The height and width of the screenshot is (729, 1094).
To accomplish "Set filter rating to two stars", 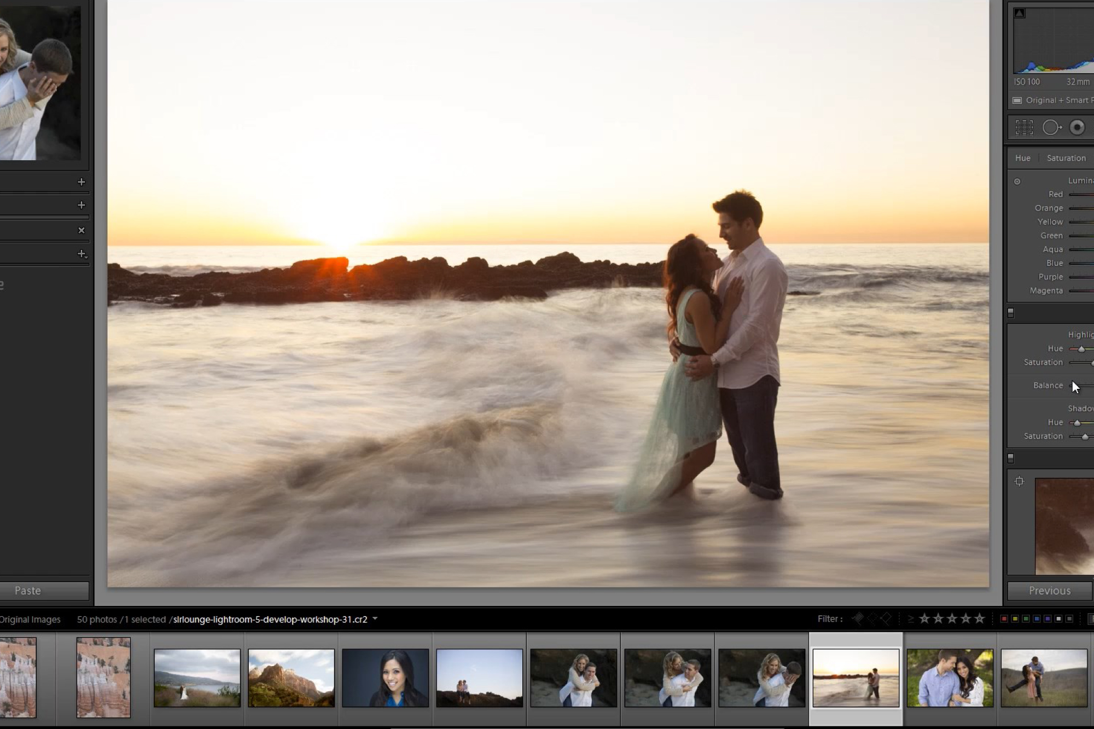I will [938, 619].
